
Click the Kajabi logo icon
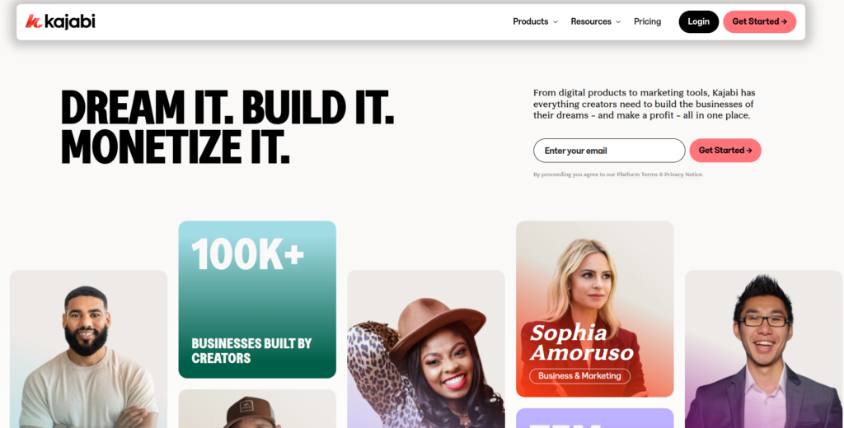[33, 21]
